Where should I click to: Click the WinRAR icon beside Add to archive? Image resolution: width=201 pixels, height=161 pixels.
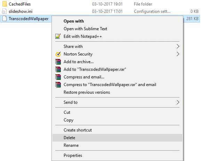58,62
